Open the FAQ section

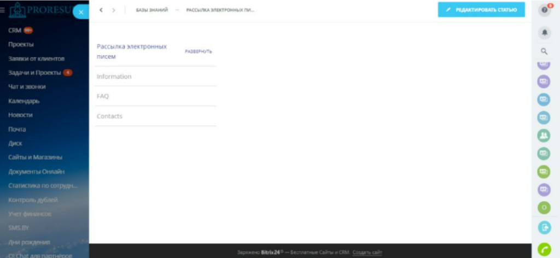(x=102, y=96)
